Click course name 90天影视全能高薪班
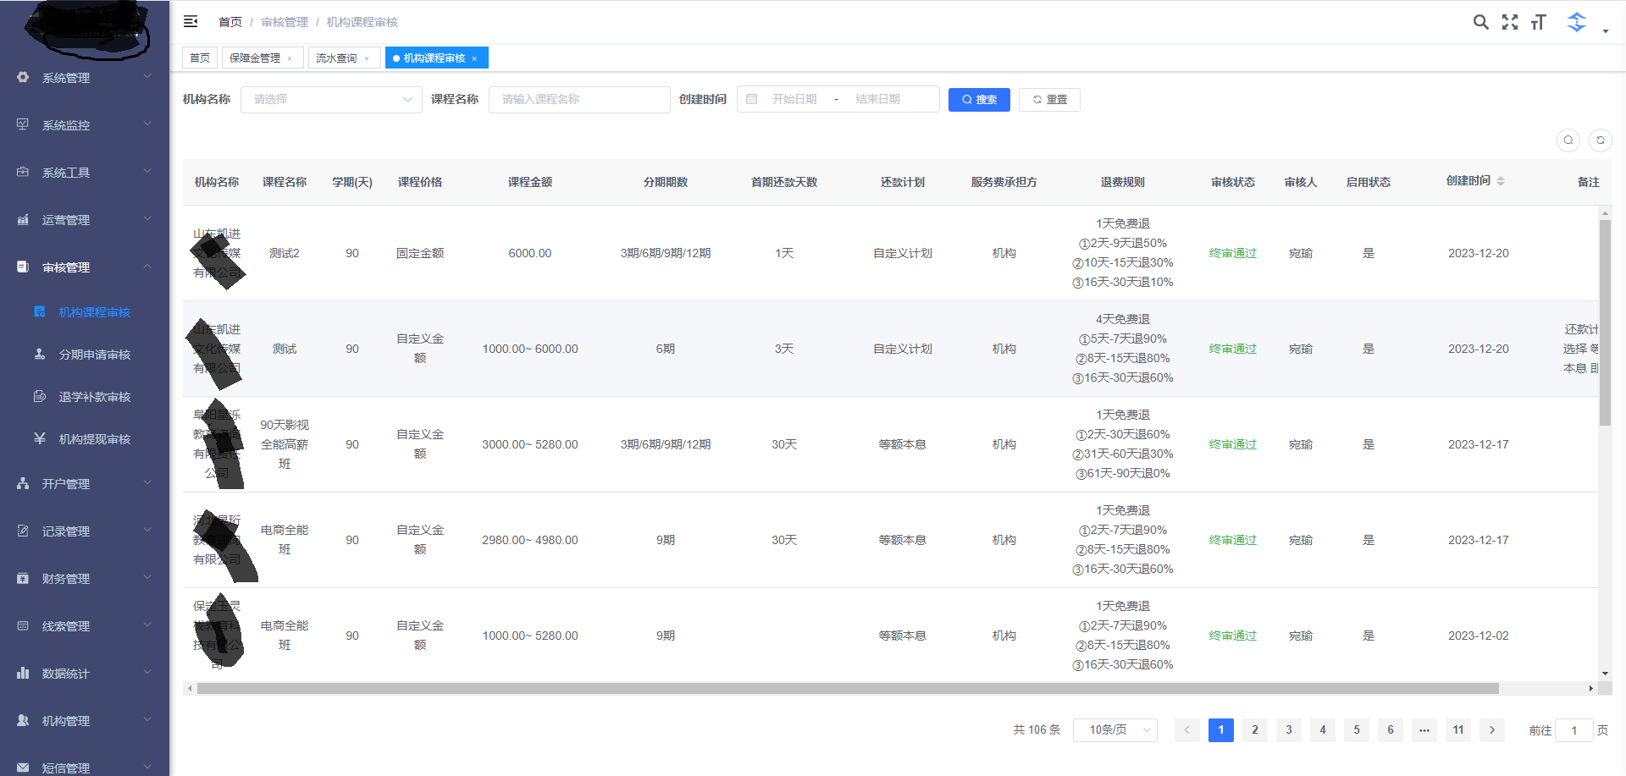The image size is (1626, 776). (x=285, y=444)
